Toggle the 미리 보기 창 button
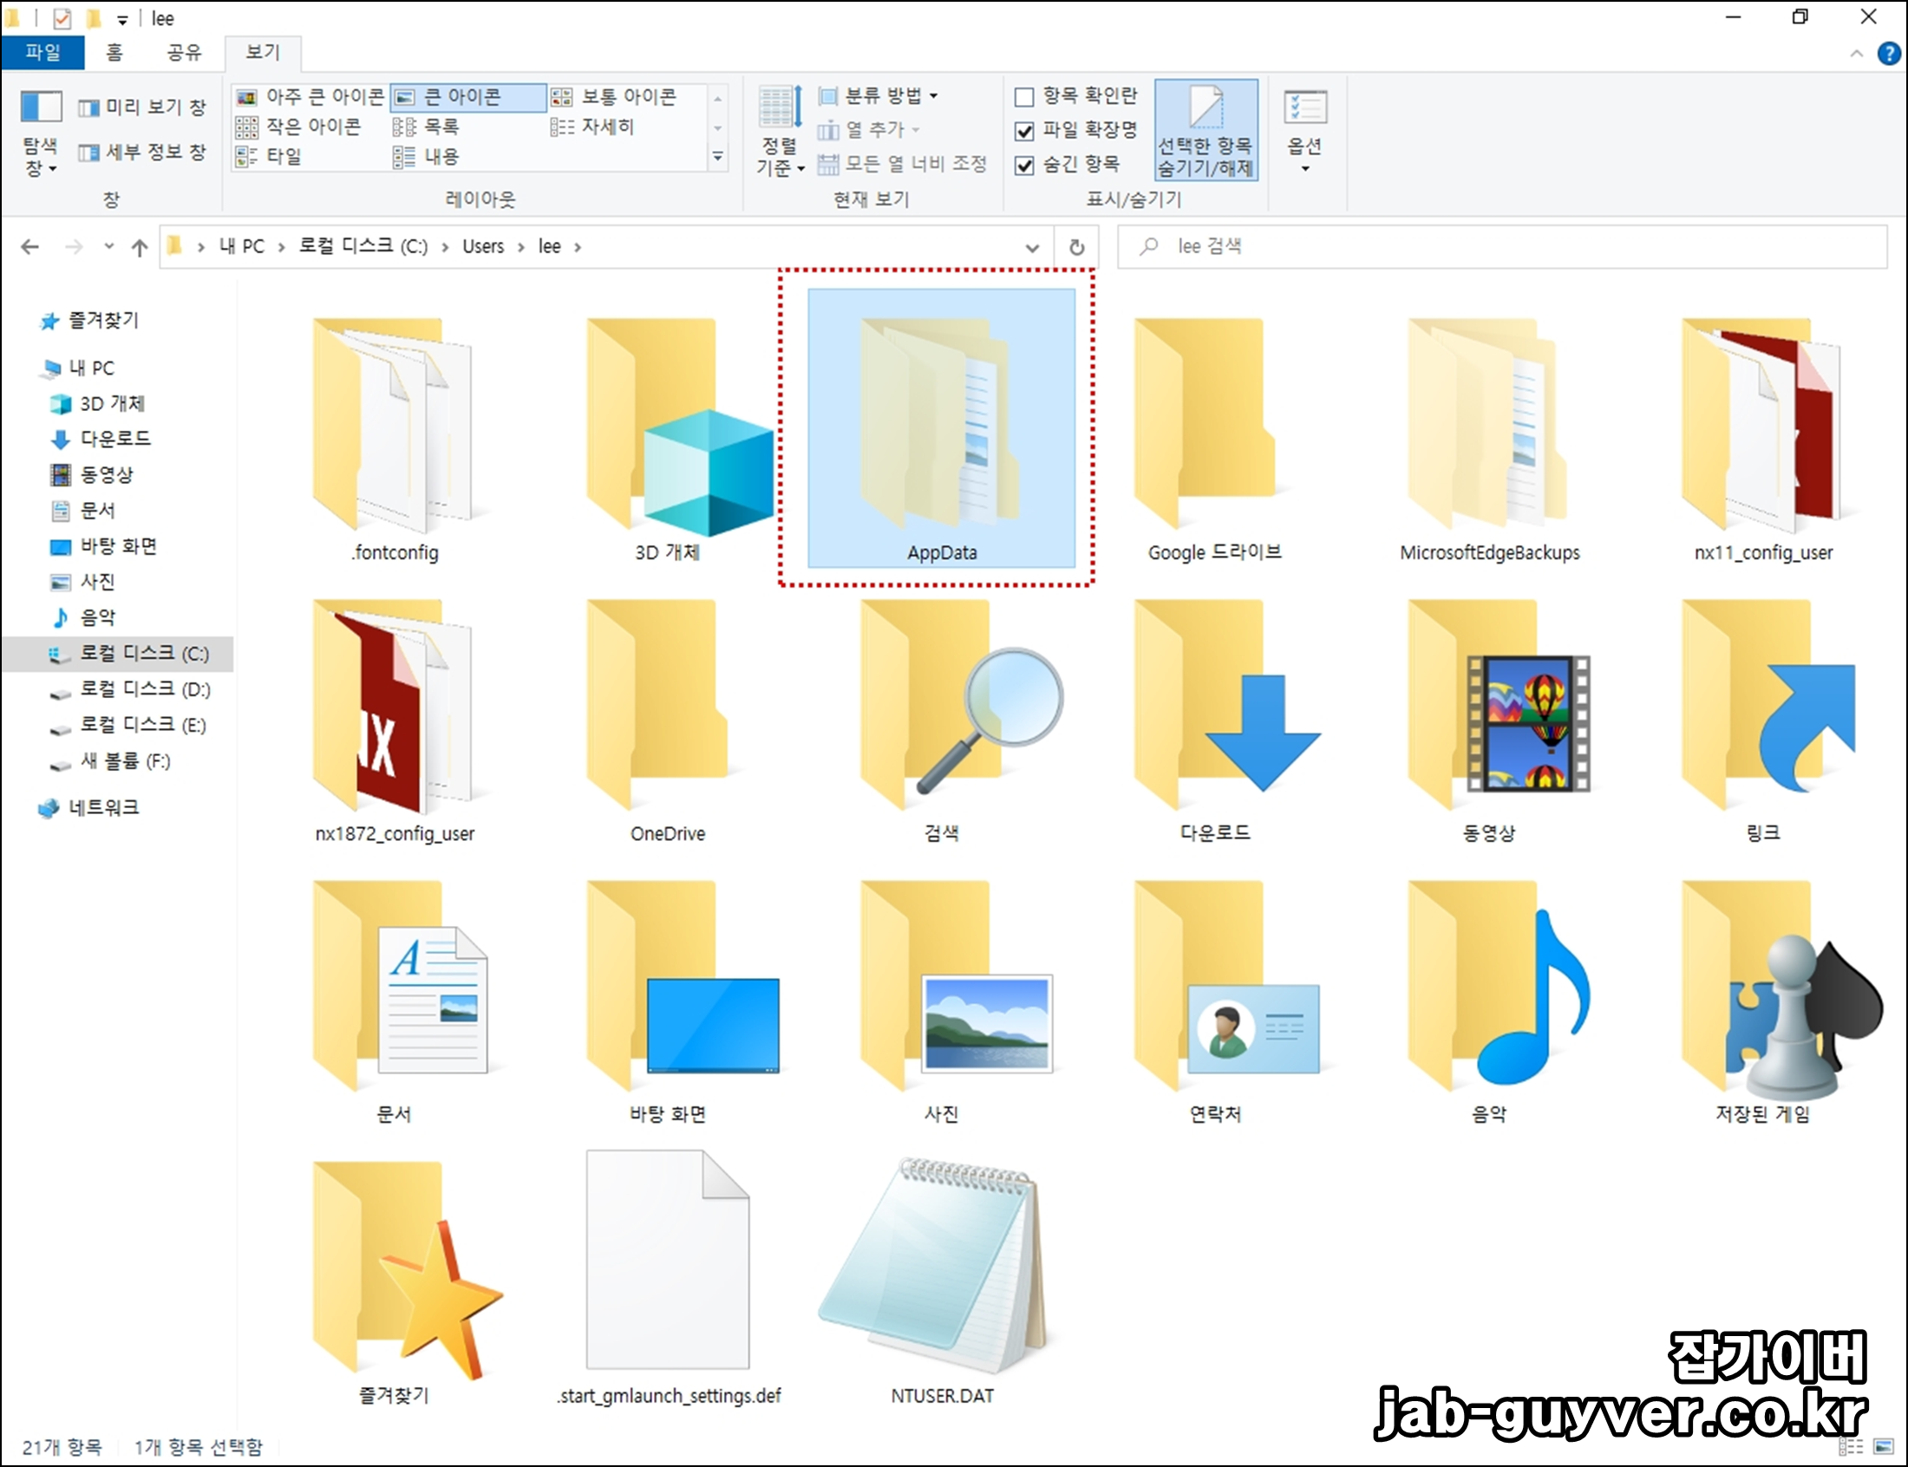The height and width of the screenshot is (1467, 1908). pos(142,108)
